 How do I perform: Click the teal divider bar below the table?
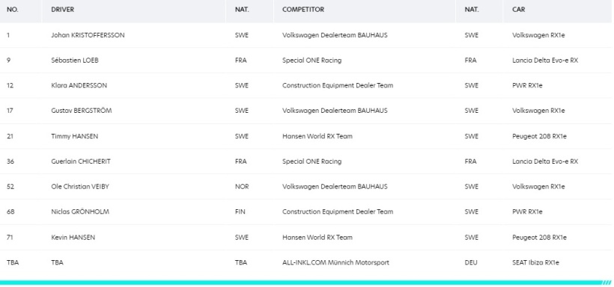306,283
